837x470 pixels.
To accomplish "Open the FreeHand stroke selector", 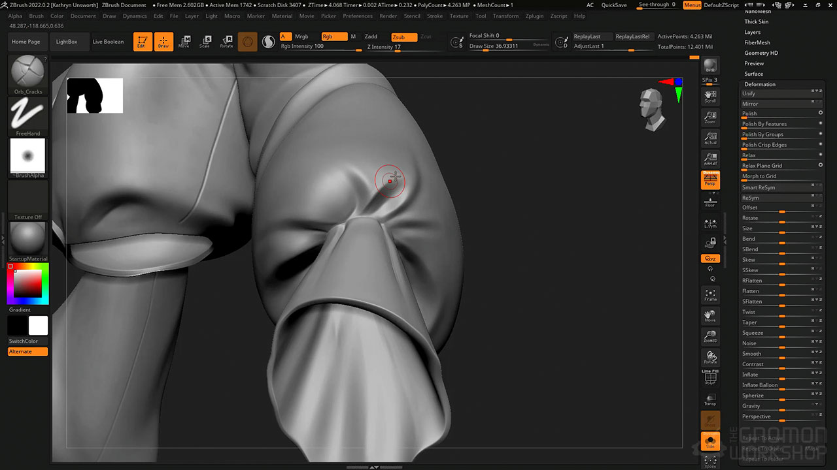I will (x=28, y=114).
